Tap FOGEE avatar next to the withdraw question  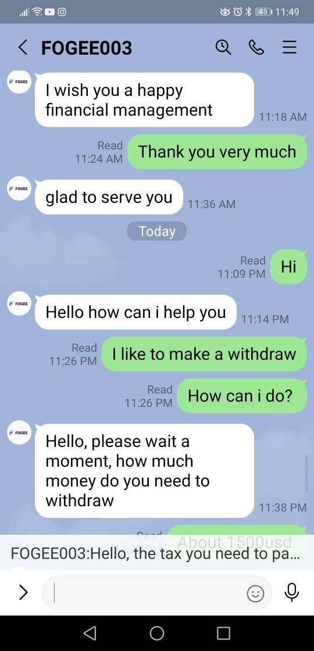point(19,432)
